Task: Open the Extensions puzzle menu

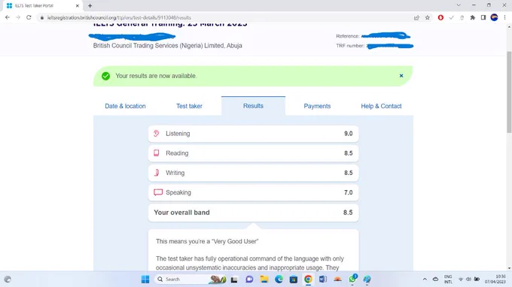Action: point(473,17)
